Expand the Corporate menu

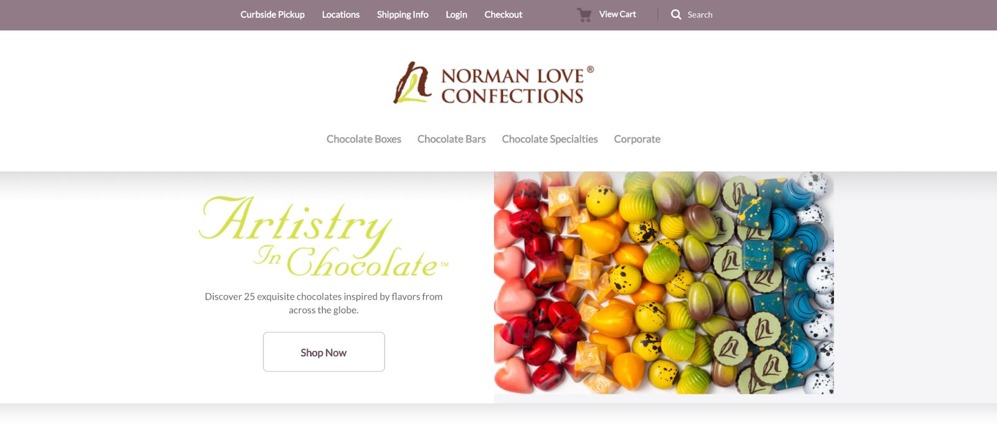coord(637,139)
